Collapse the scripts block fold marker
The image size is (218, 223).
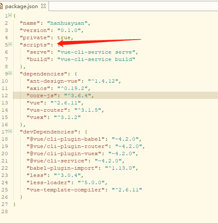click(x=10, y=44)
